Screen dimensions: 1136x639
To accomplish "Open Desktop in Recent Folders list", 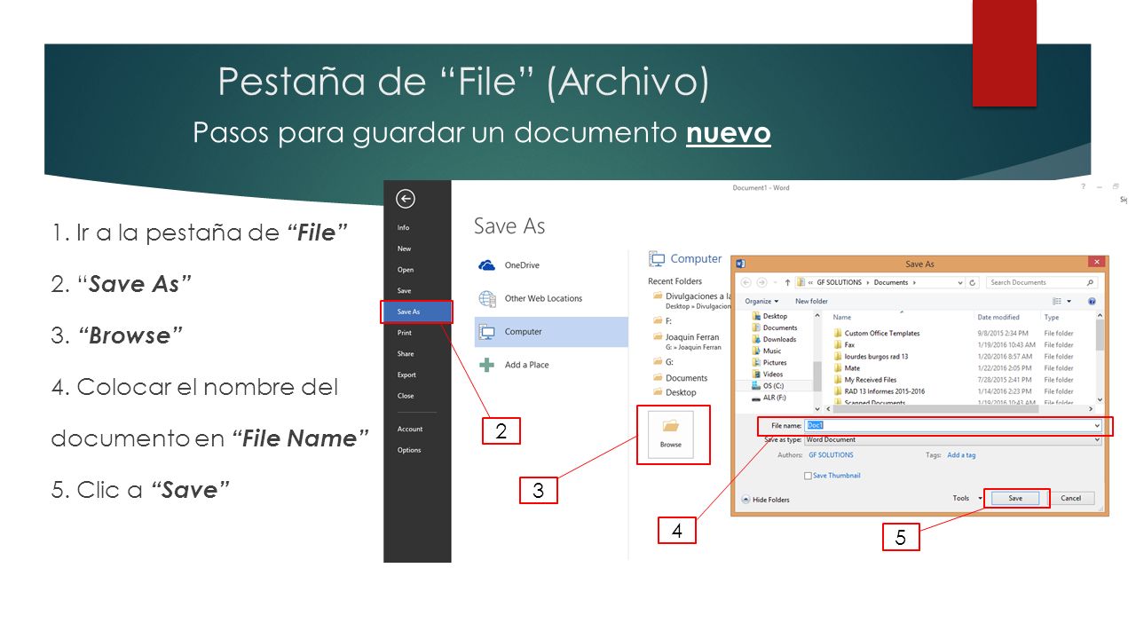I will click(675, 392).
